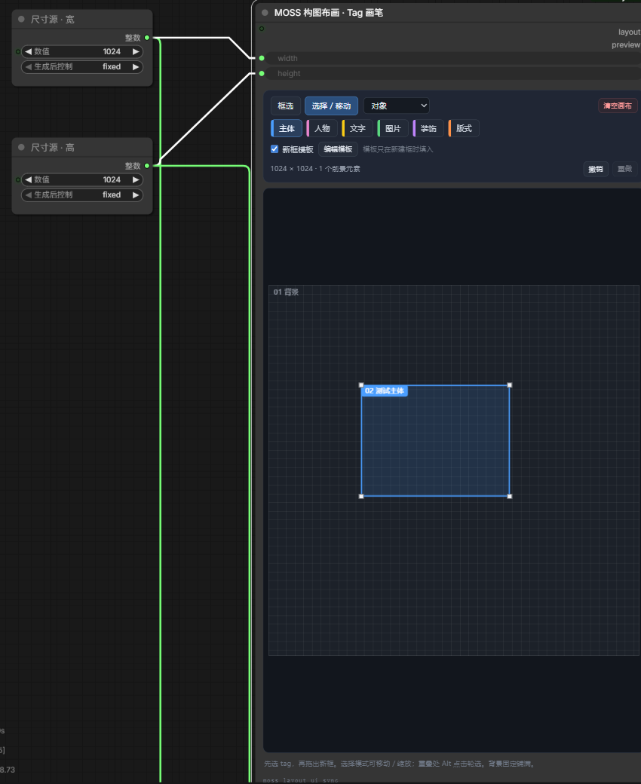This screenshot has height=784, width=641.
Task: Click the height input slot label
Action: [289, 74]
